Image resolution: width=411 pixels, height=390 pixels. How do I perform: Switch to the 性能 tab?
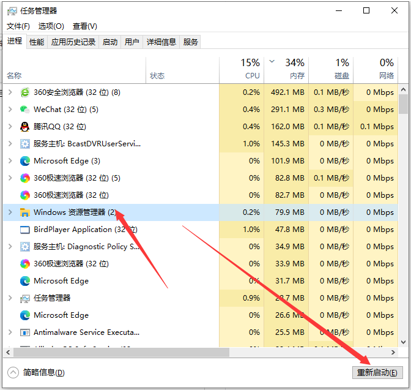click(x=37, y=42)
